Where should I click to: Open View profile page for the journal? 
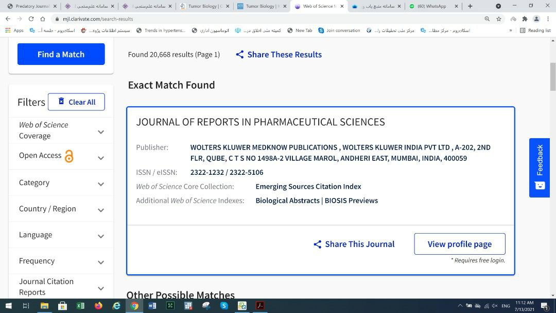coord(460,244)
